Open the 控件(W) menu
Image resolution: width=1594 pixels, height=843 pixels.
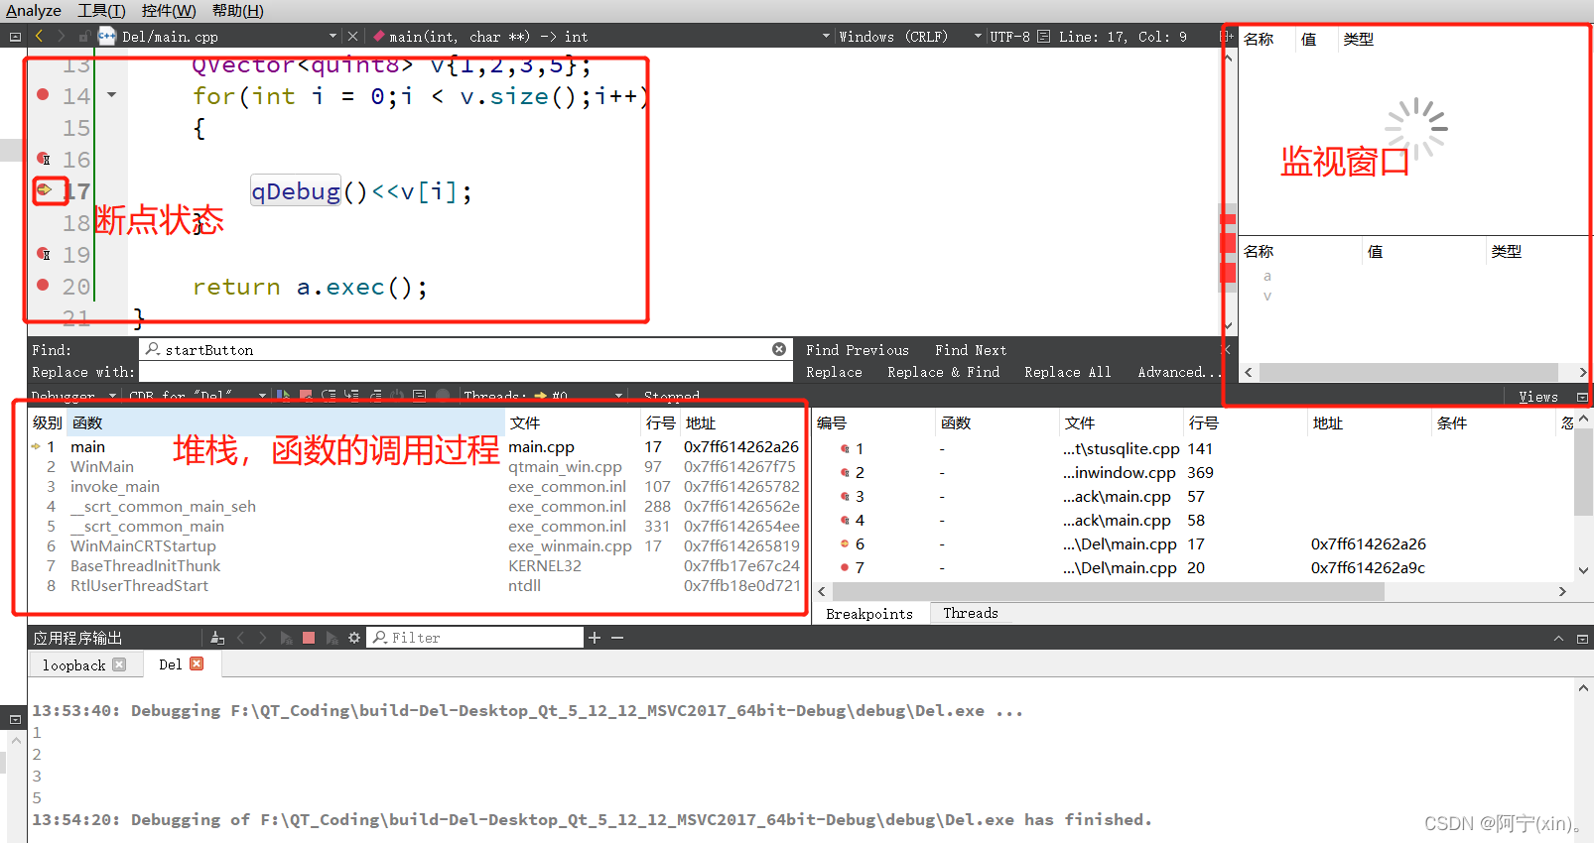point(169,11)
